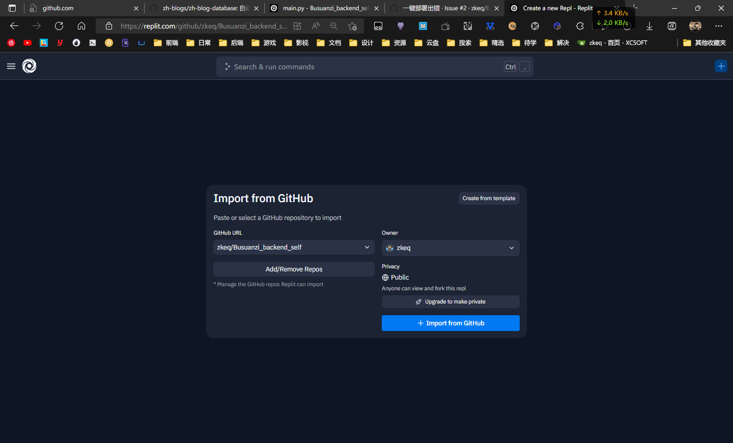Click the blue Import from GitHub button
This screenshot has height=443, width=733.
coord(450,323)
